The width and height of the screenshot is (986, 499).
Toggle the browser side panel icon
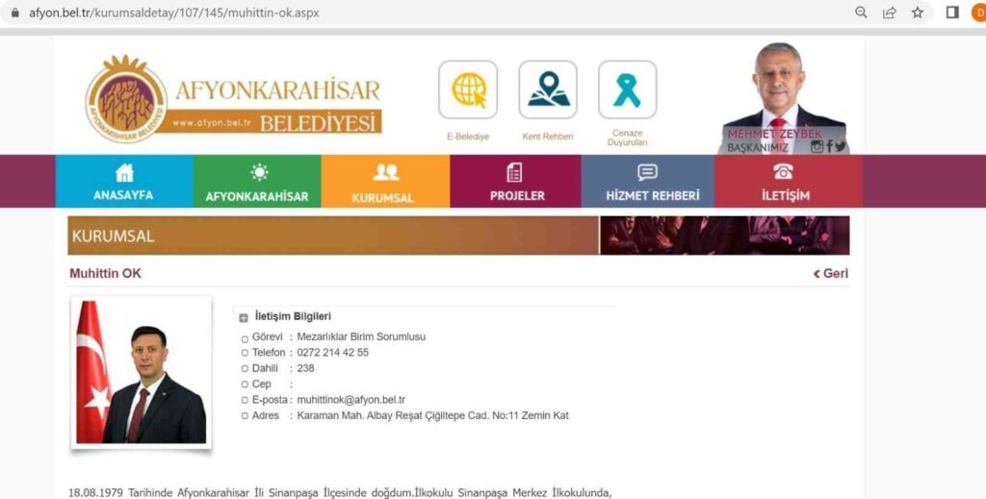[951, 12]
